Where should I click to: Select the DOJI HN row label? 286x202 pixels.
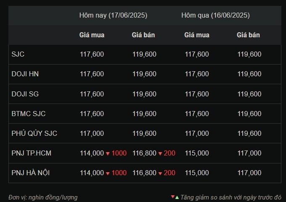25,74
